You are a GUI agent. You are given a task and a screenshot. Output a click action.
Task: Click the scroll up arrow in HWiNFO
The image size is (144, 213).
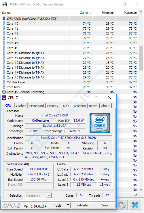click(141, 12)
